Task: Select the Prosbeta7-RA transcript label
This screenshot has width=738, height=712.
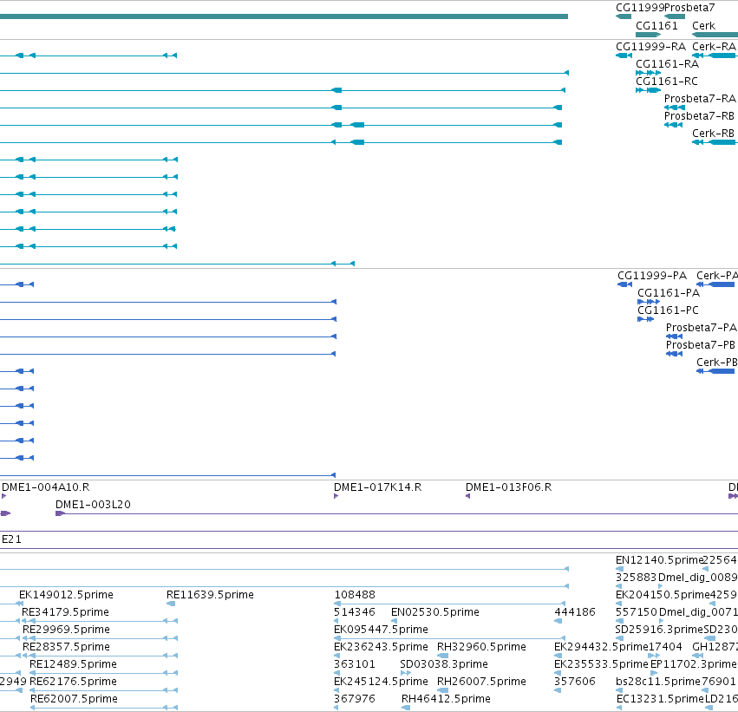Action: coord(700,99)
